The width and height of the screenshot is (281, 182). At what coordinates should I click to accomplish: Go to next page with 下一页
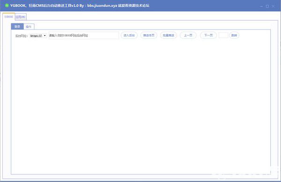point(208,35)
